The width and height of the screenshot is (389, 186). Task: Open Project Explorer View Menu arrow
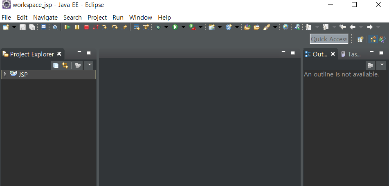(89, 65)
